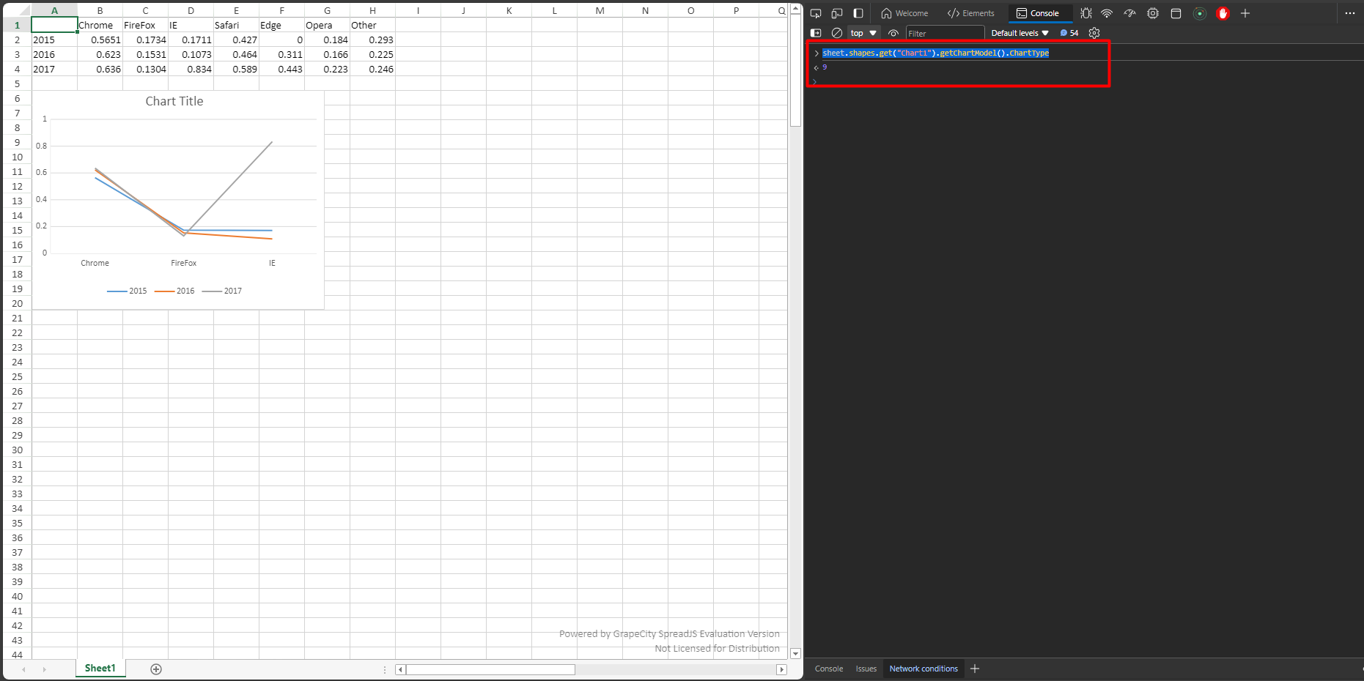Open the Sources bug icon tool
The width and height of the screenshot is (1364, 681).
click(1086, 13)
